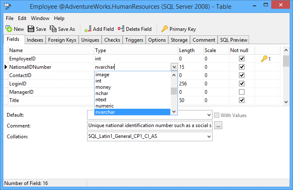Click the Length column header

[x=191, y=50]
